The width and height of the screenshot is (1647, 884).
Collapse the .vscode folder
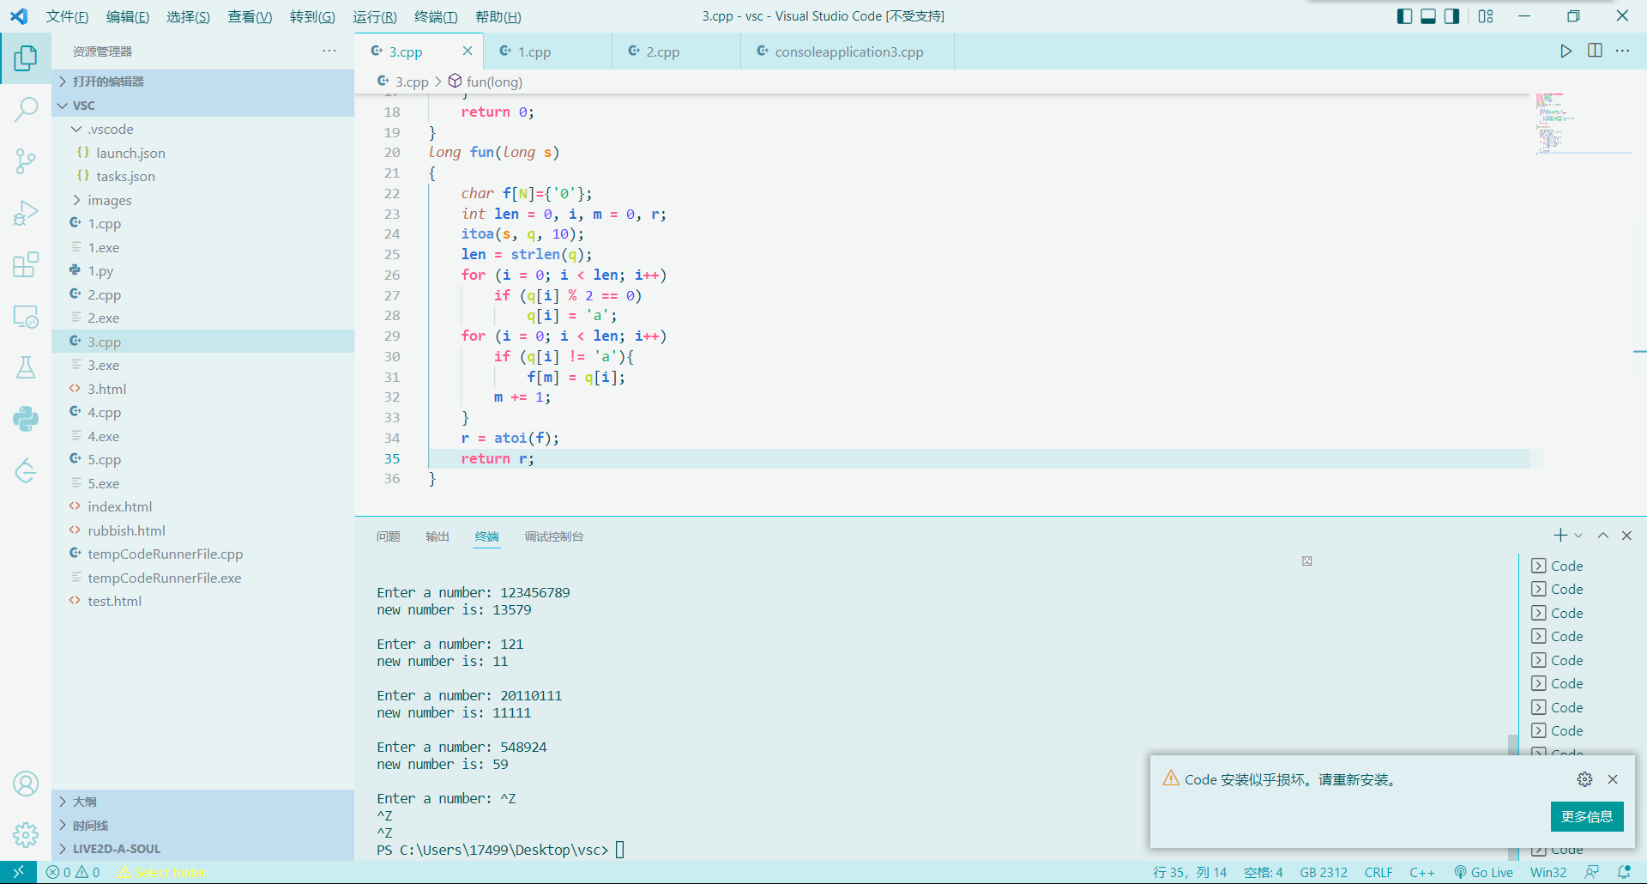click(x=203, y=129)
